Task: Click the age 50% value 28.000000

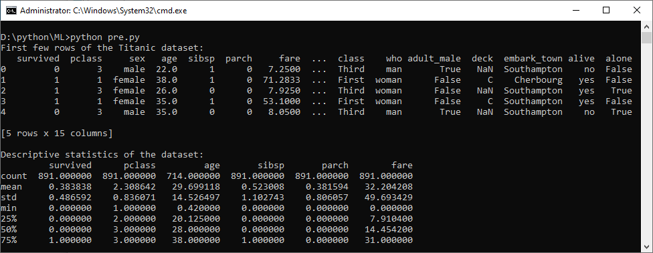Action: tap(196, 230)
